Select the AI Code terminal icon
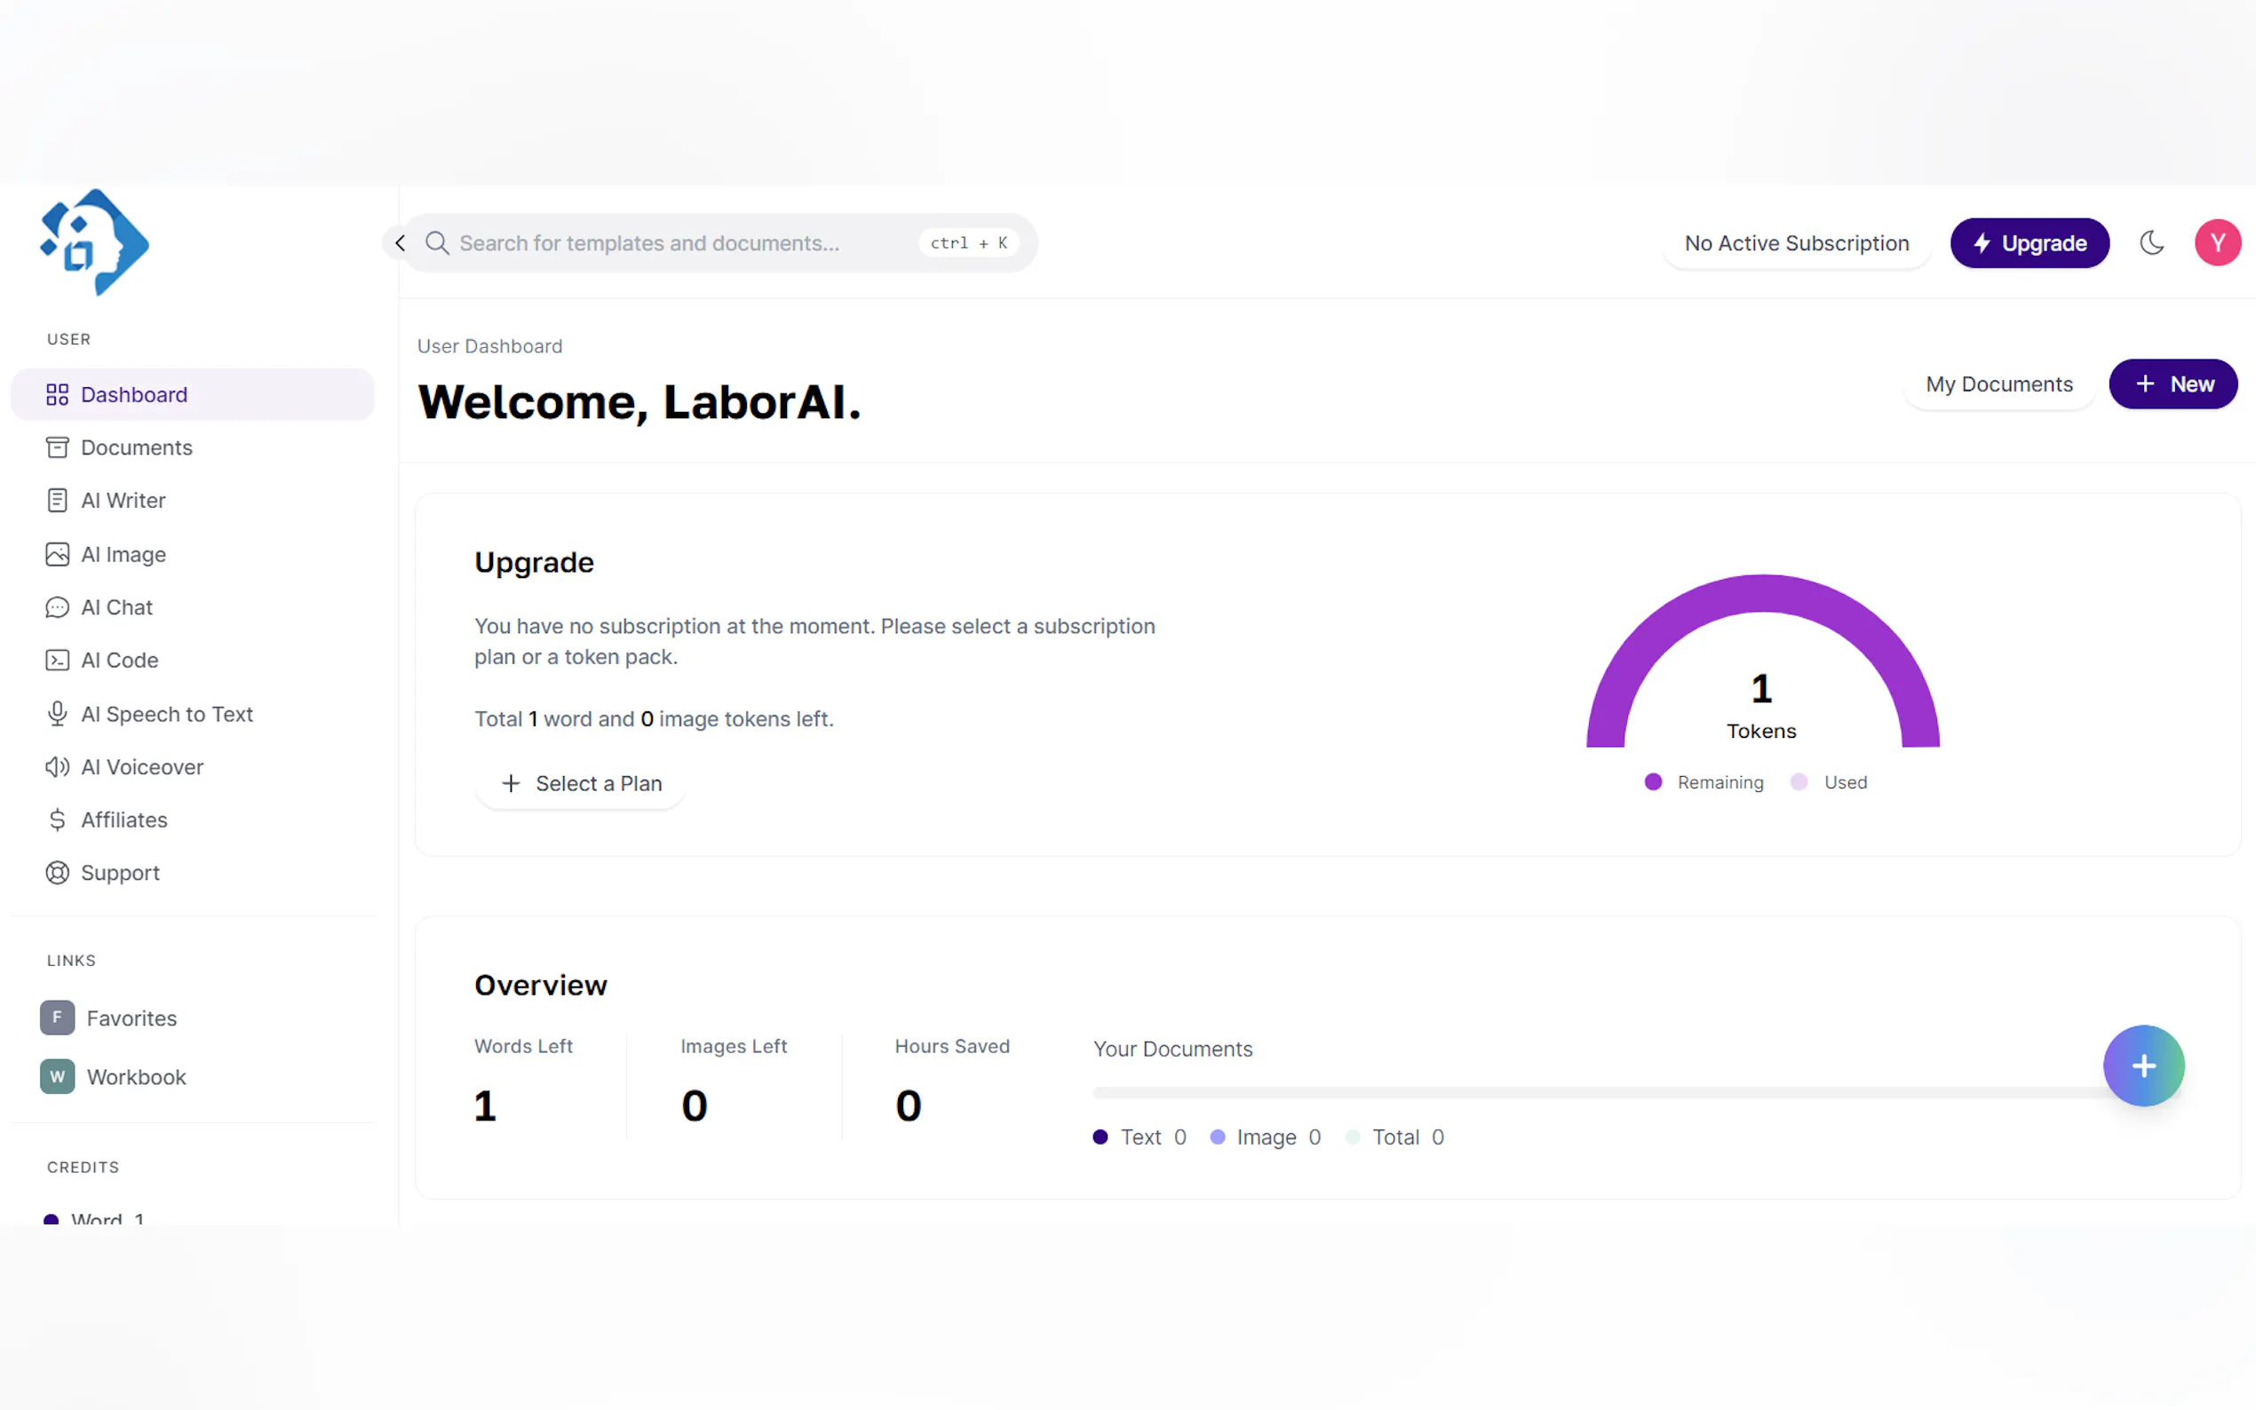 [x=57, y=661]
